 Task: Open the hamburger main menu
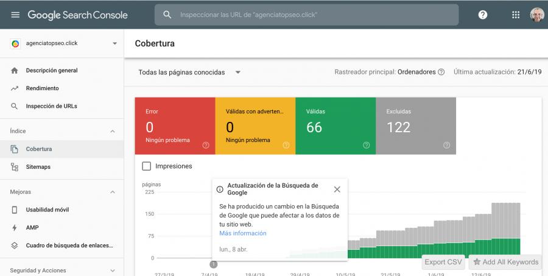[x=15, y=15]
